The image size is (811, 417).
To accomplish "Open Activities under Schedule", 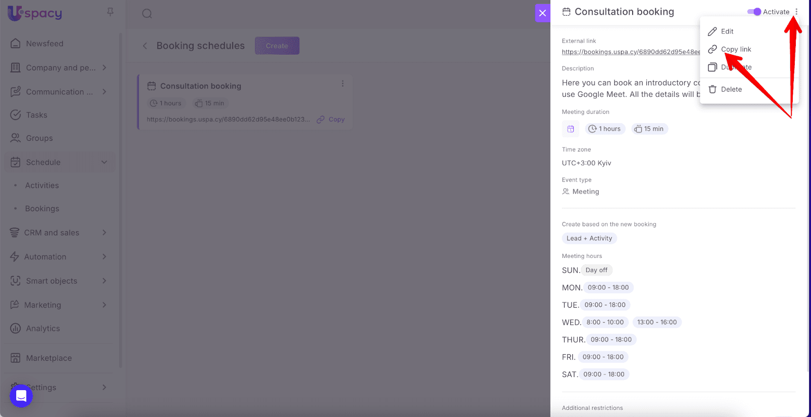I will (x=42, y=185).
